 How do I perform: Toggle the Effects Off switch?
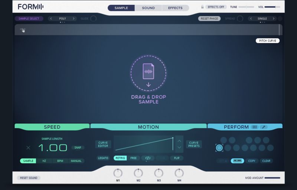(216, 7)
